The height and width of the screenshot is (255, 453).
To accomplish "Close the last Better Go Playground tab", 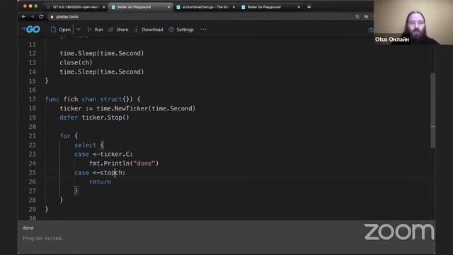I will tap(299, 7).
